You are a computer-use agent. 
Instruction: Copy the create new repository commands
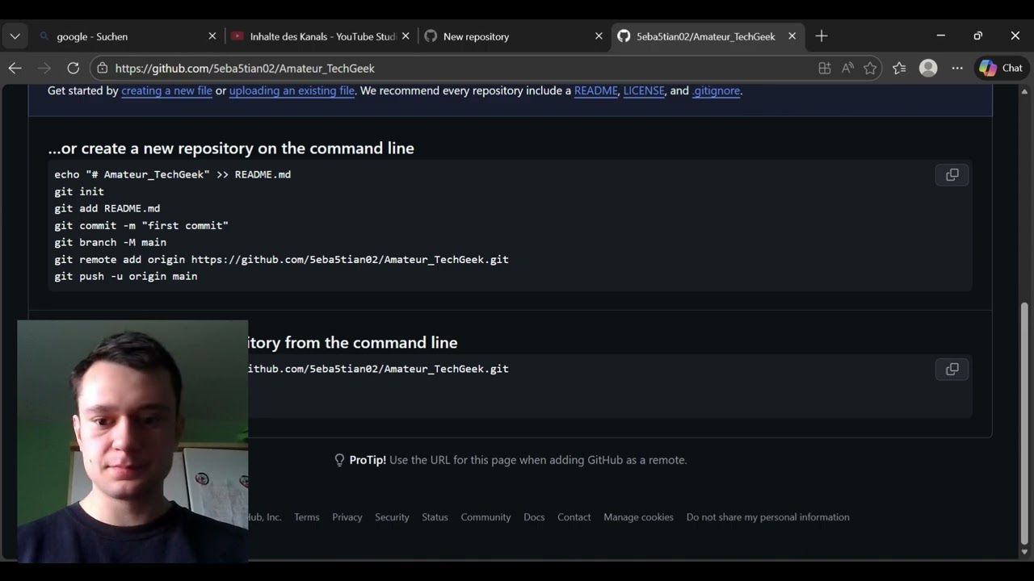pyautogui.click(x=952, y=175)
